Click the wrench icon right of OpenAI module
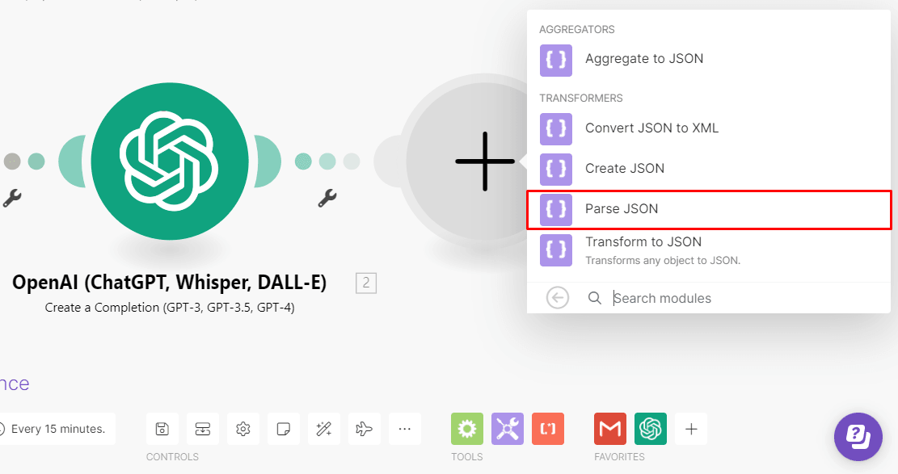Image resolution: width=898 pixels, height=474 pixels. pyautogui.click(x=327, y=198)
